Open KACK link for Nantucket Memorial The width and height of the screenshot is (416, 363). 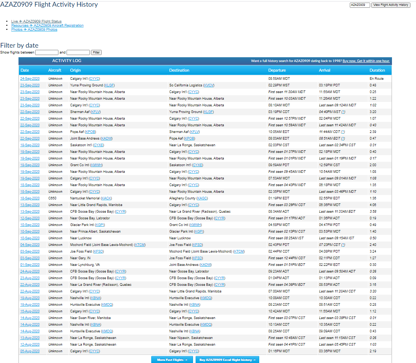(106, 198)
